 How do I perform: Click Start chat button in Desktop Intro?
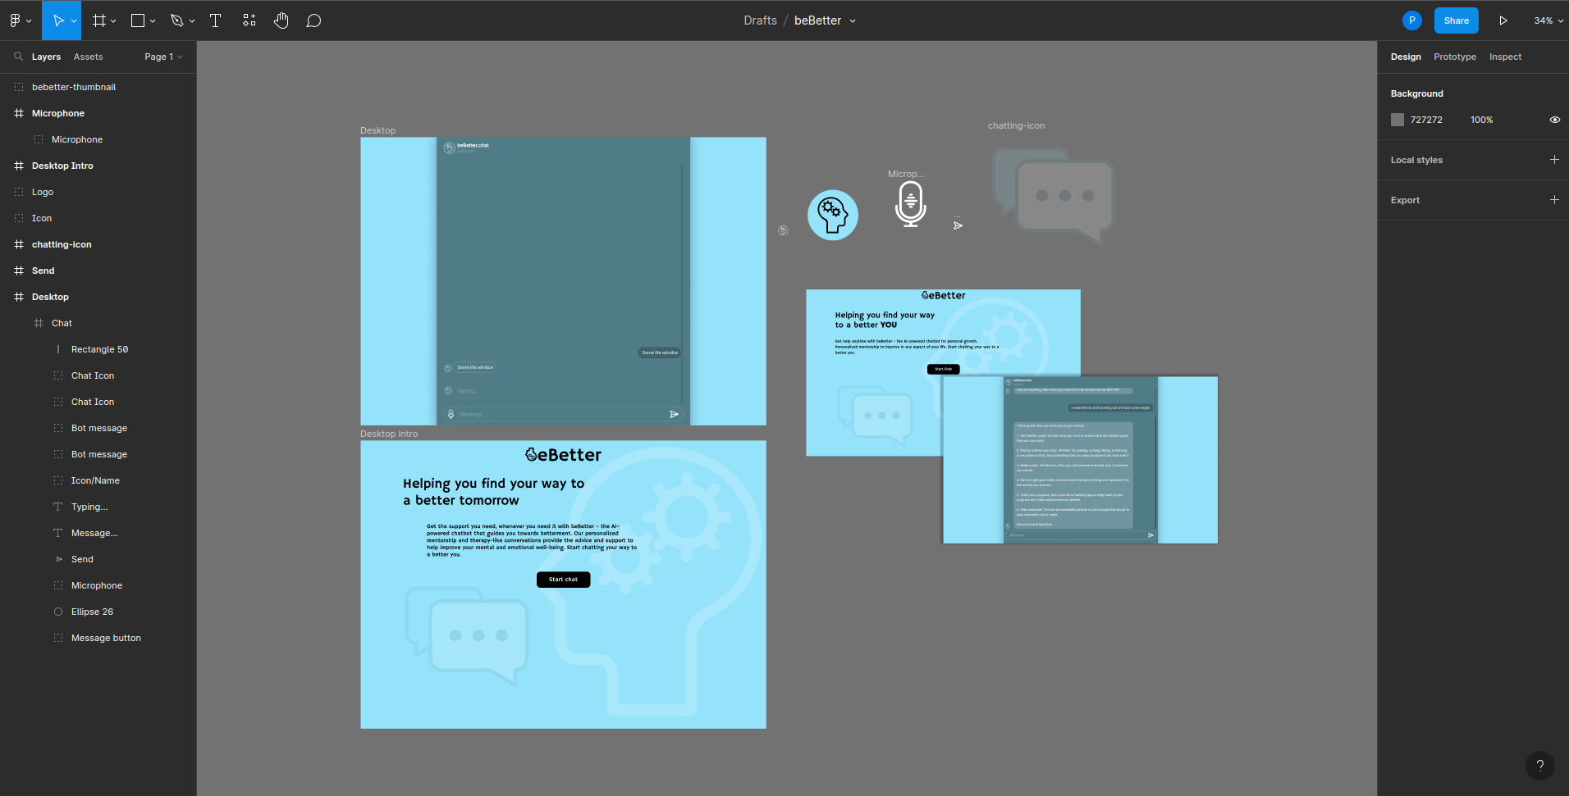563,580
